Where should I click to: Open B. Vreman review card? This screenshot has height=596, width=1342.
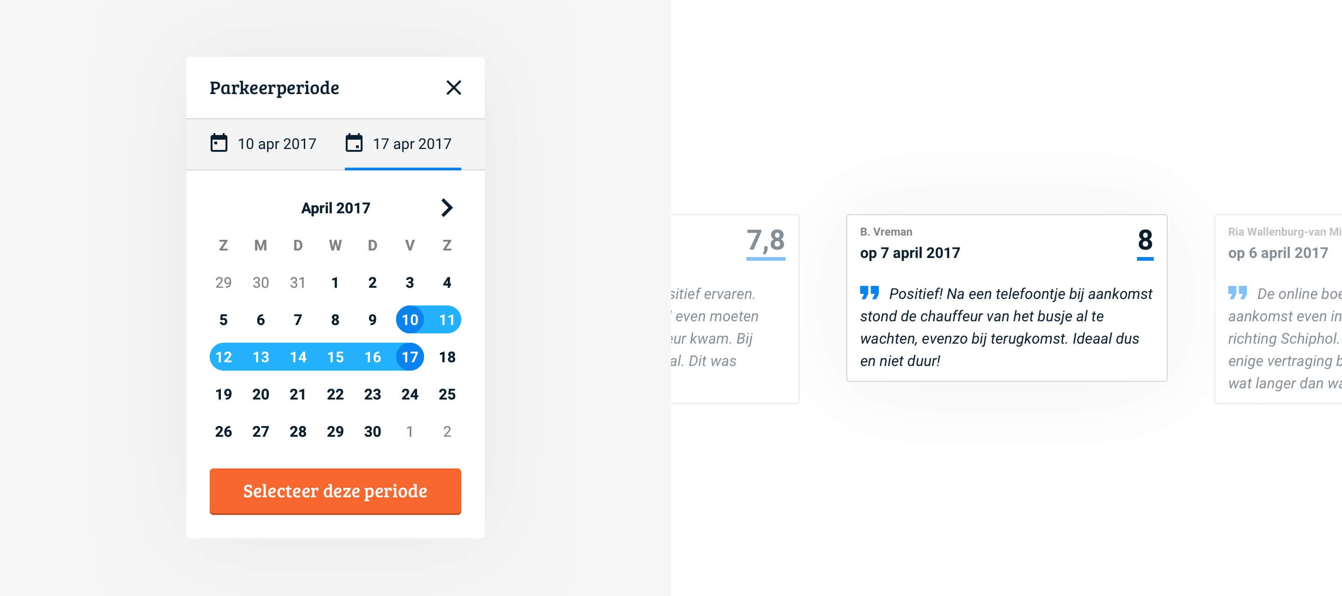pyautogui.click(x=1006, y=298)
